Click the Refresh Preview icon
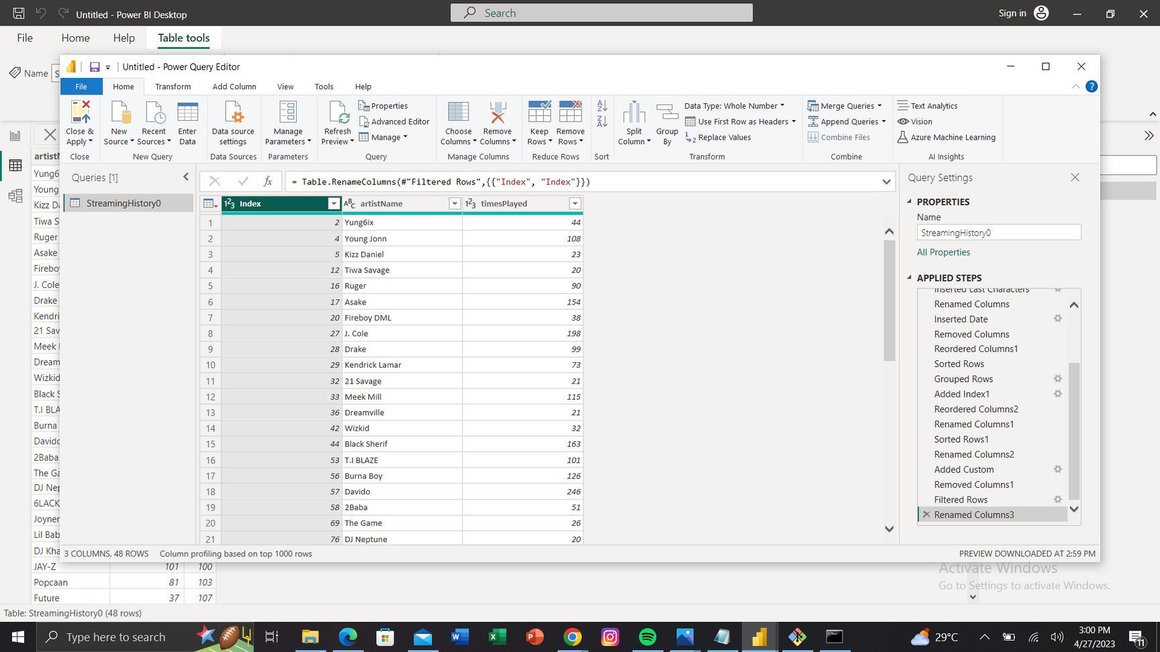Screen dimensions: 1160x652 point(338,113)
